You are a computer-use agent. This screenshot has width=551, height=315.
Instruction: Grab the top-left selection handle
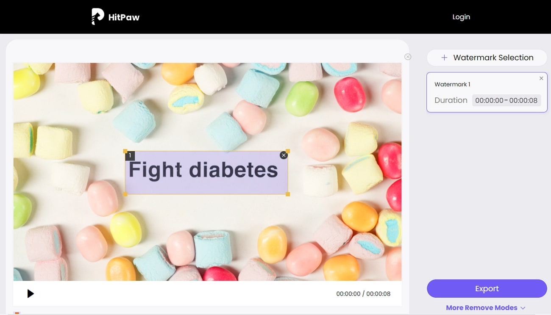point(125,151)
